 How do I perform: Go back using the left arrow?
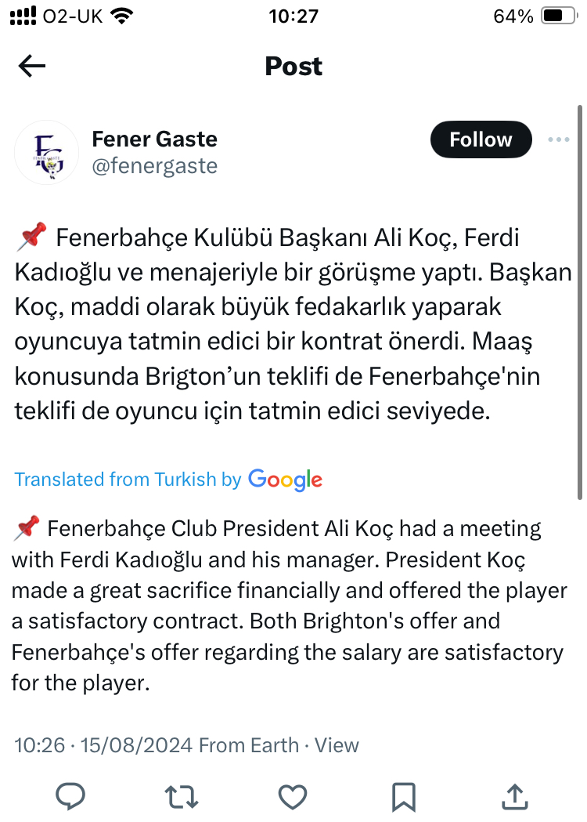[32, 66]
